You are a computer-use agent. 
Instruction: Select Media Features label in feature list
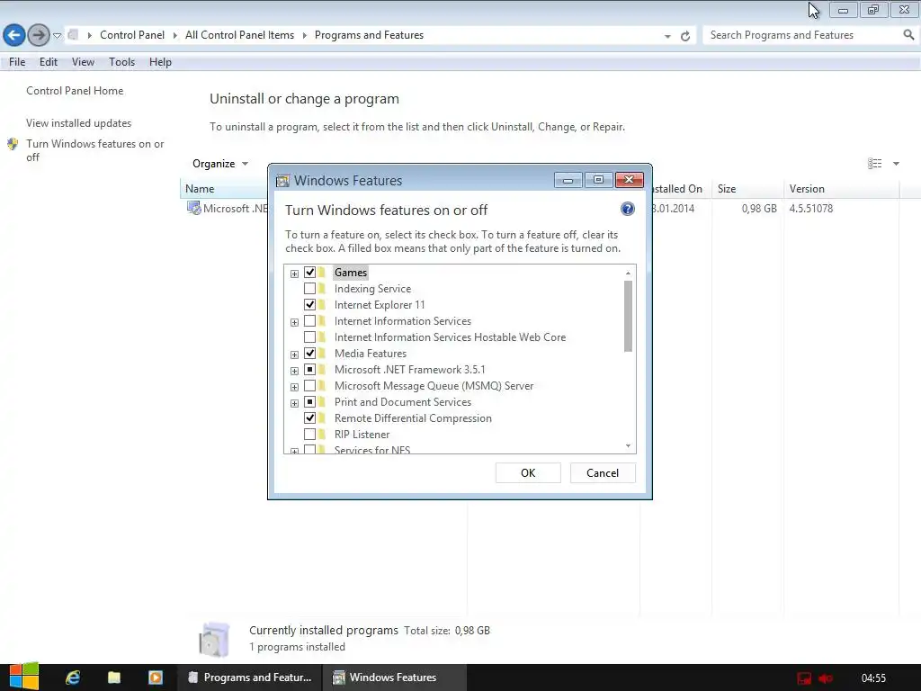click(x=370, y=353)
